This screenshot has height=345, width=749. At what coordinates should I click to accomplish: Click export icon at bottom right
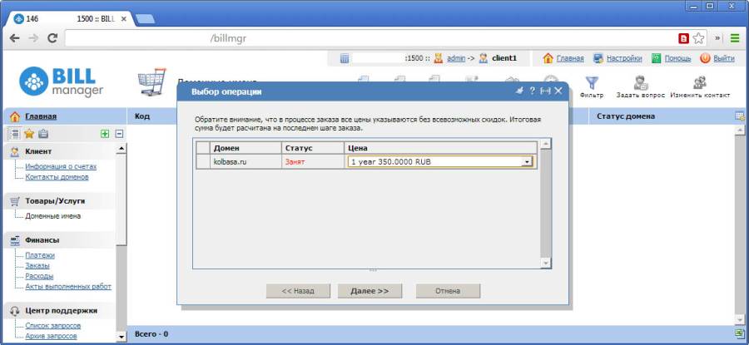coord(740,333)
